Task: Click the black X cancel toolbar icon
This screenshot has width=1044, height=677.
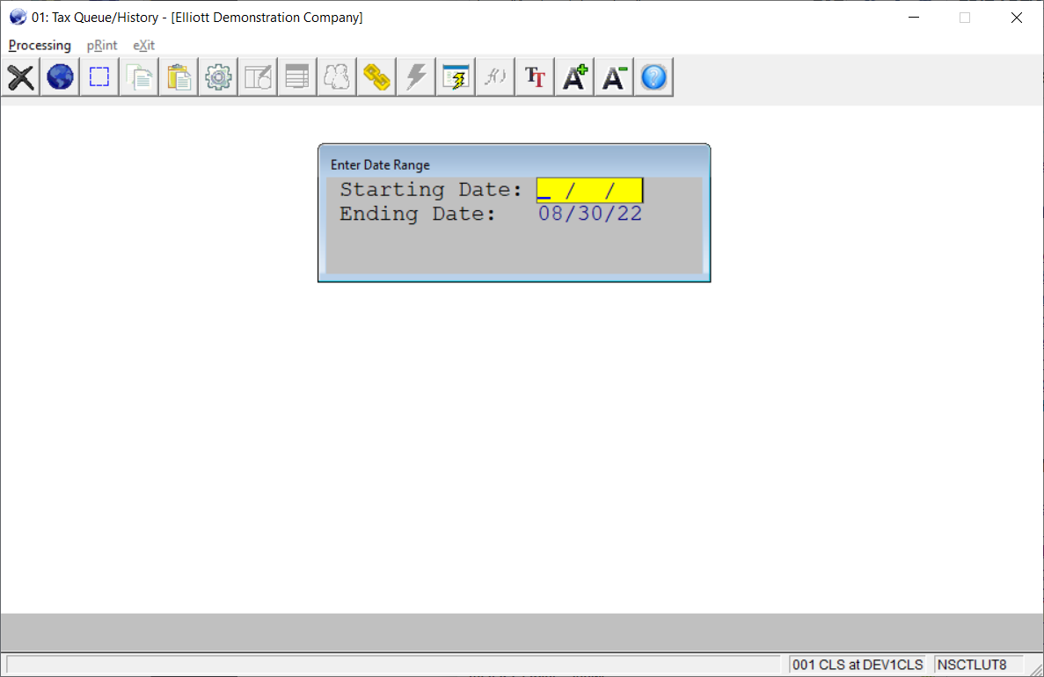Action: [x=21, y=77]
